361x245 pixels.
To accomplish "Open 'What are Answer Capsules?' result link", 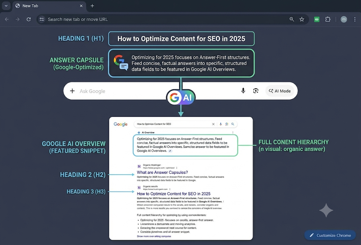I will pyautogui.click(x=162, y=172).
